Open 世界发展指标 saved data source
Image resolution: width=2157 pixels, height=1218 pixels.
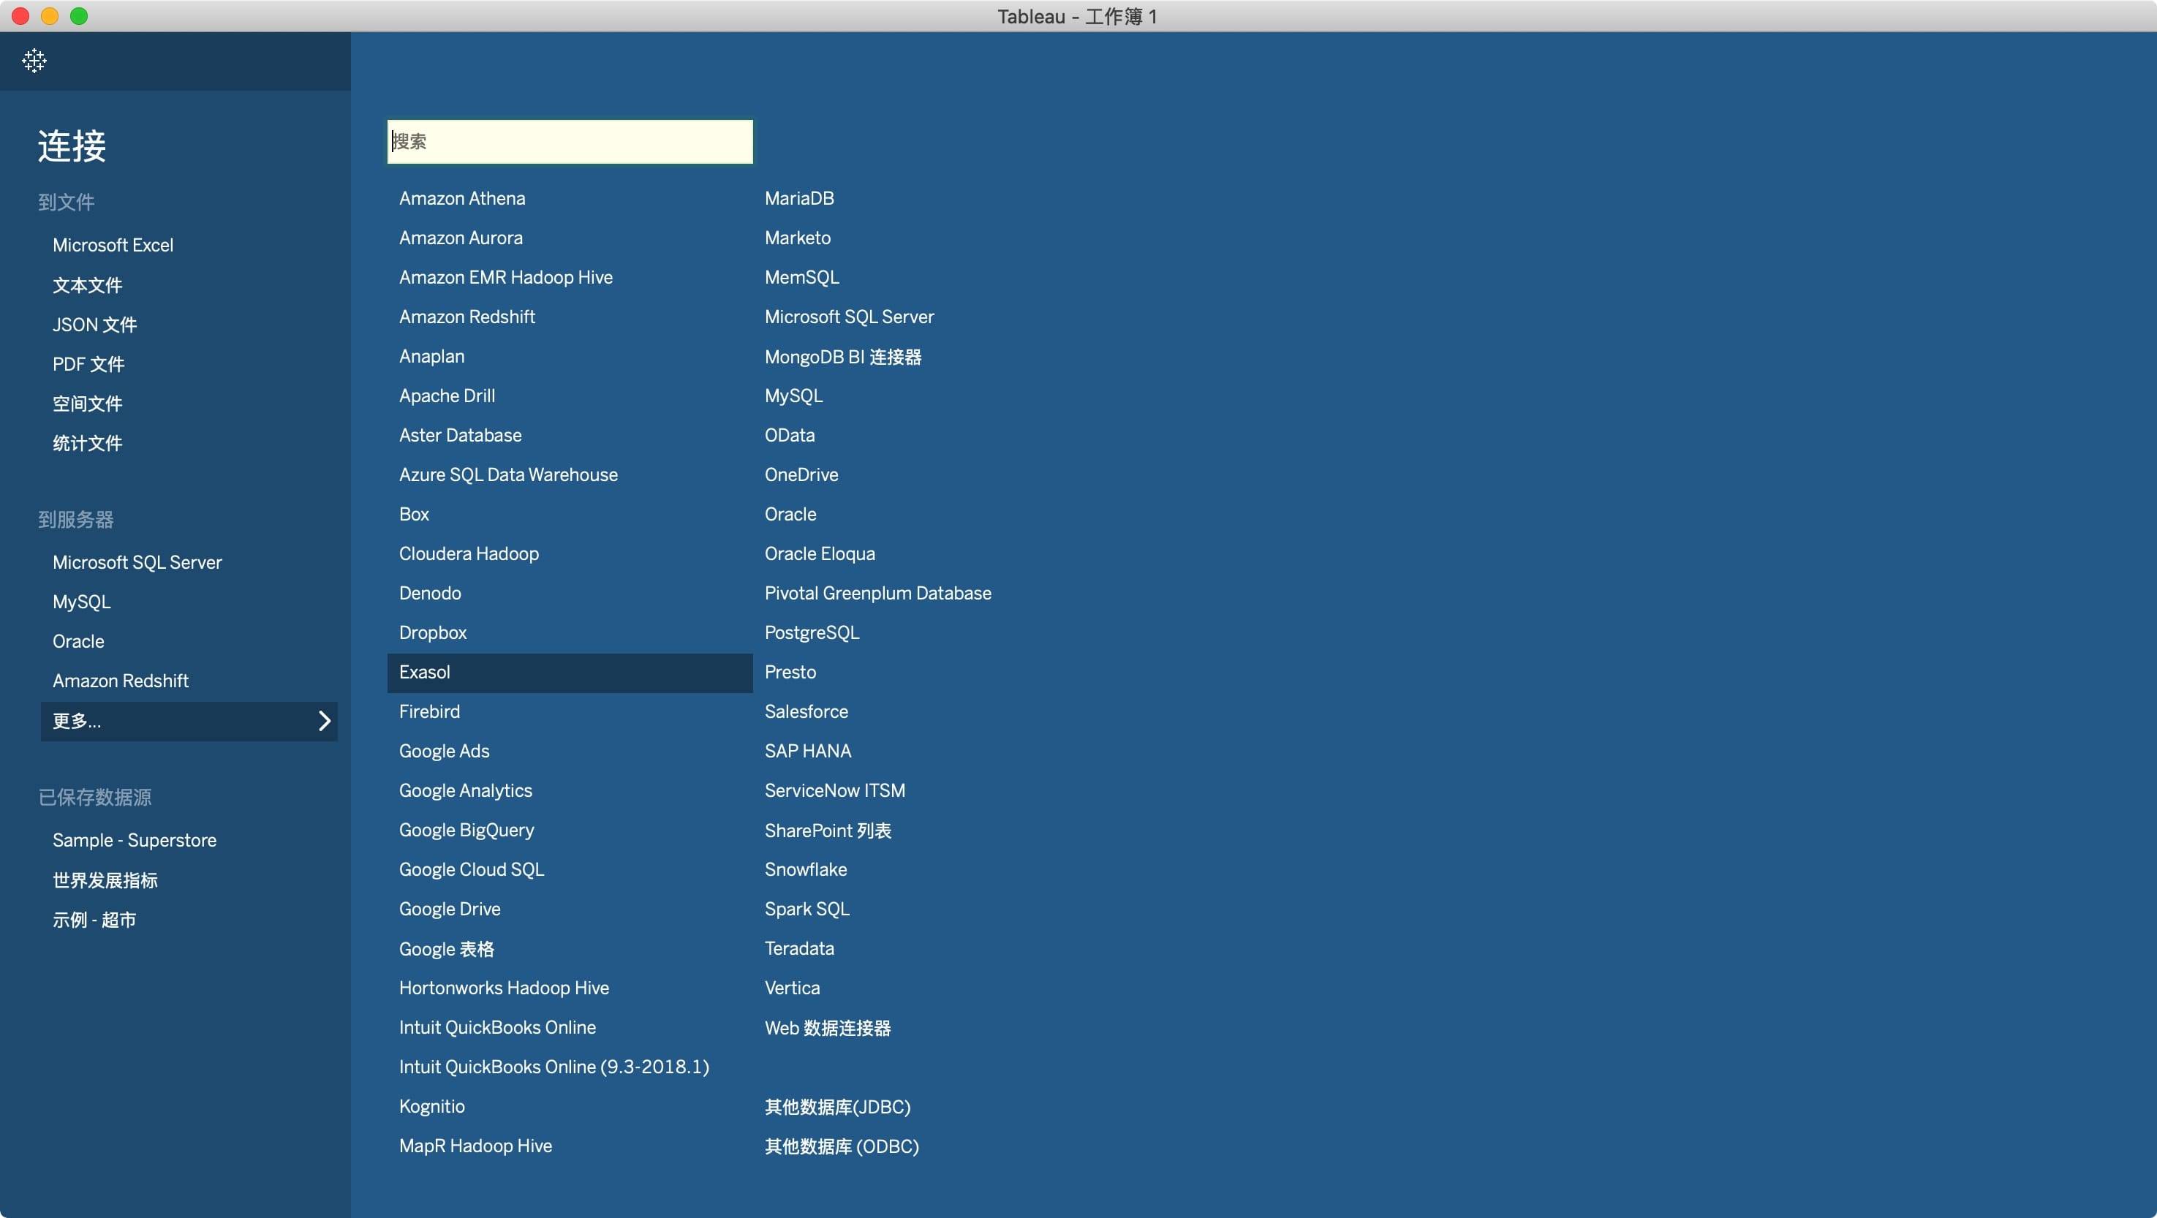(x=105, y=880)
